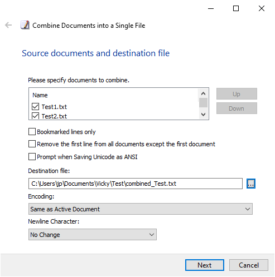275x277 pixels.
Task: Click the document list scrollbar thumb
Action: point(203,103)
